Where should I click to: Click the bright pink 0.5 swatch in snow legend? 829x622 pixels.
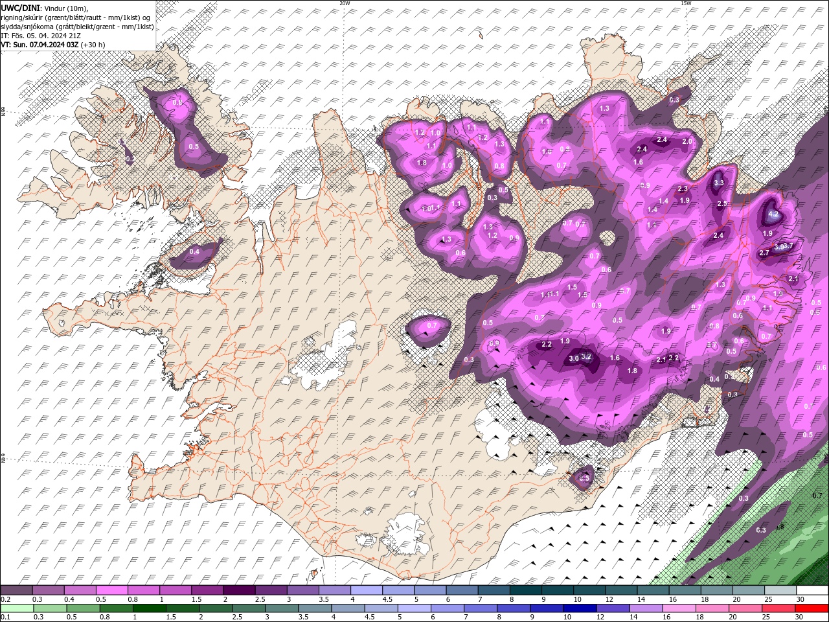111,590
